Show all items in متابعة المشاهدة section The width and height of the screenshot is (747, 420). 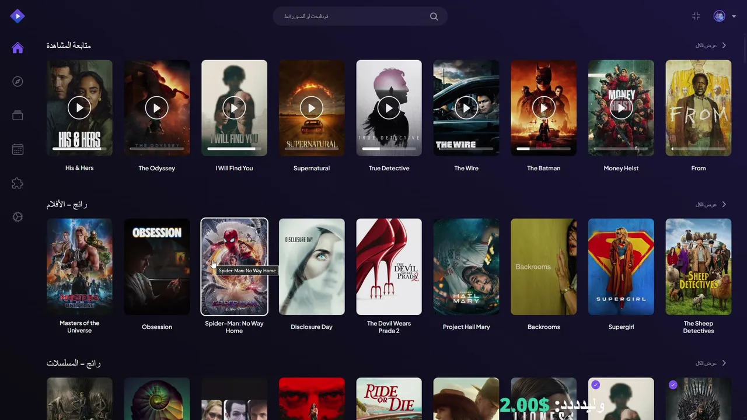[711, 45]
